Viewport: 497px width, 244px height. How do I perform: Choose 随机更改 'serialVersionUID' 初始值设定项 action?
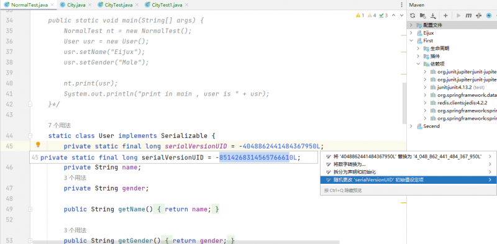(x=408, y=179)
